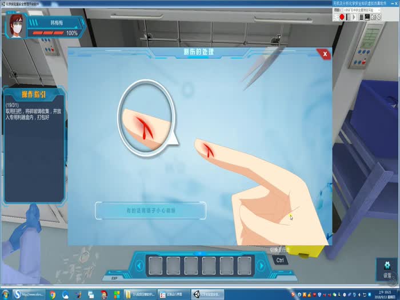
Task: Click the Ctrl key prompt button
Action: [280, 260]
